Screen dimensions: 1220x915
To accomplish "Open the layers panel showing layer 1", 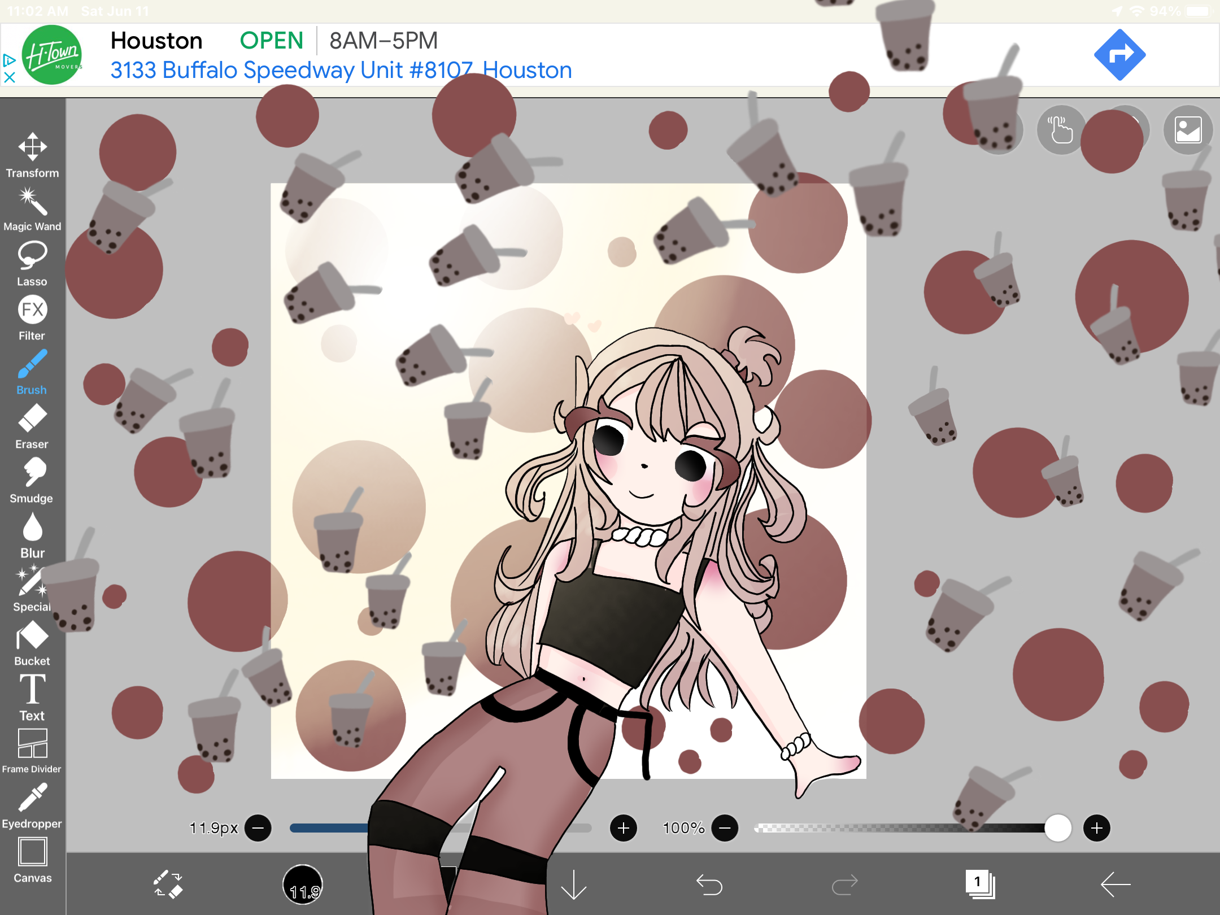I will tap(980, 884).
